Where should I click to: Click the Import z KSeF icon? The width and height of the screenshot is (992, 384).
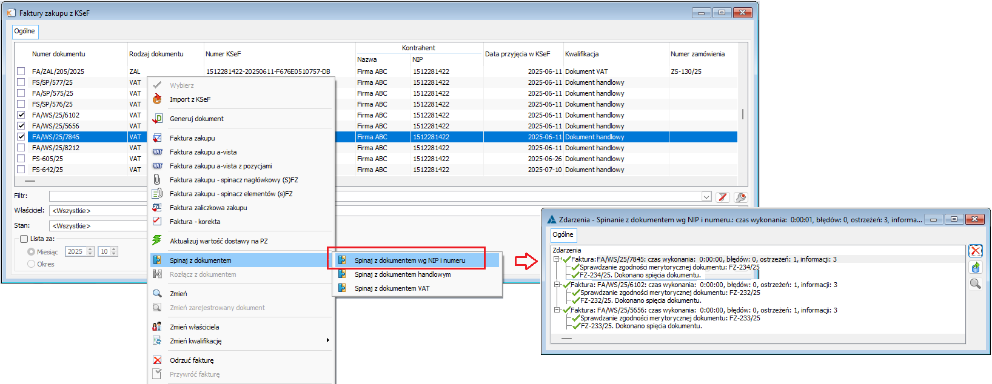pyautogui.click(x=157, y=99)
